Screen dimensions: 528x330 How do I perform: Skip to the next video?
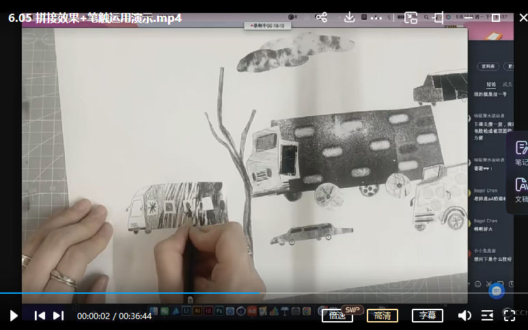pyautogui.click(x=58, y=316)
